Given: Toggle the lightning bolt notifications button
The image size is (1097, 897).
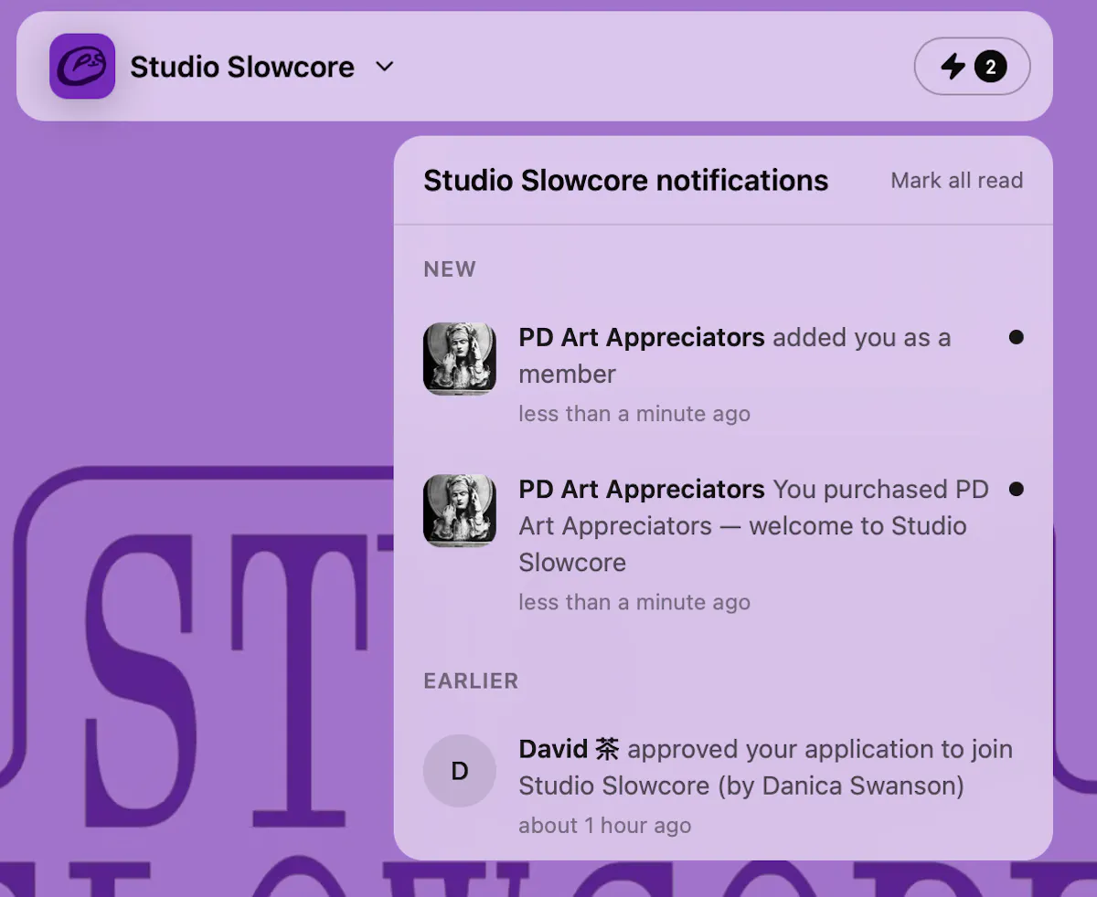Looking at the screenshot, I should pyautogui.click(x=973, y=66).
